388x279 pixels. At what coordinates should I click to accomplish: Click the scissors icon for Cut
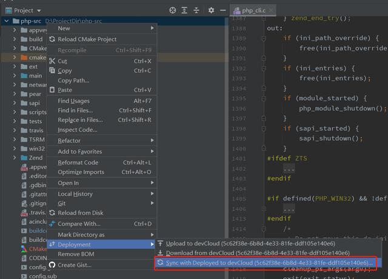(x=52, y=61)
